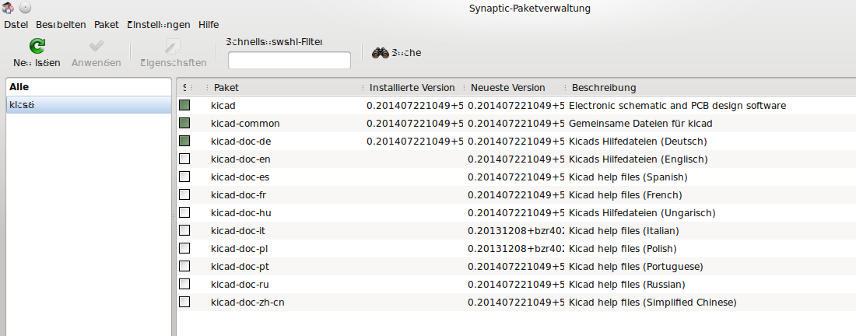The width and height of the screenshot is (856, 336).
Task: Click 'Gemeinsame Dateien für kicad' description
Action: (x=640, y=123)
